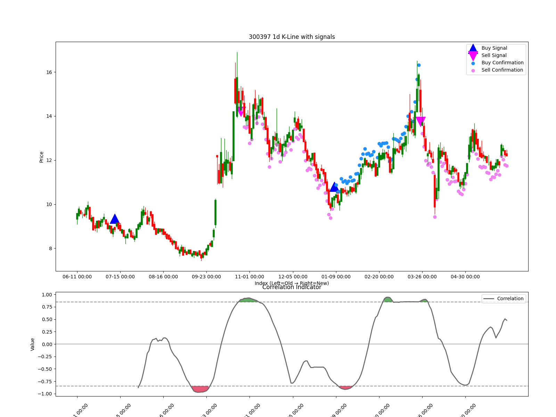Click correlation tick label 1.00

(47, 295)
